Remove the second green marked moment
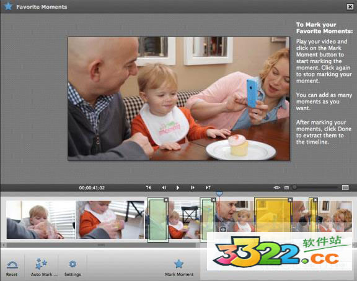 pos(213,200)
